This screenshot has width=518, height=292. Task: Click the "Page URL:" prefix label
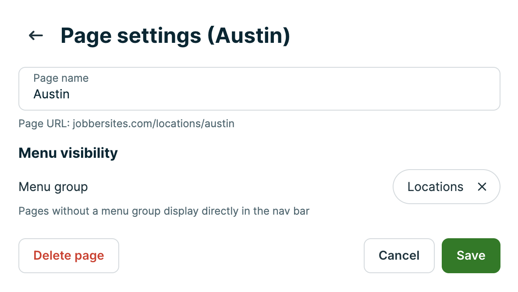(x=44, y=124)
